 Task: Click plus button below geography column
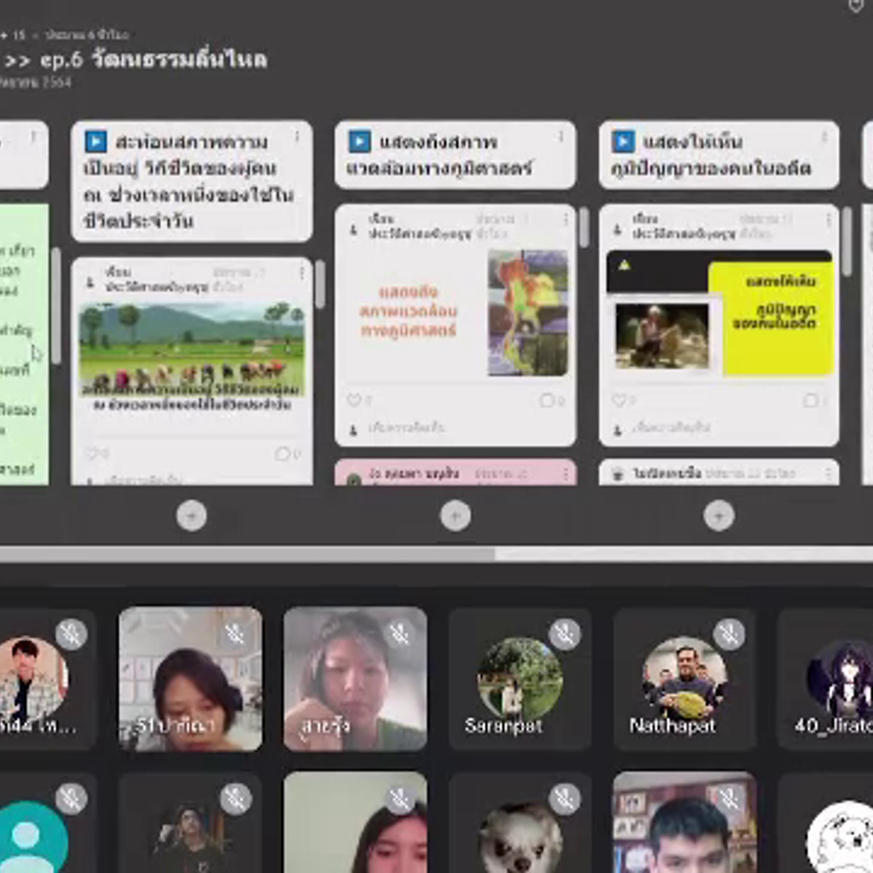tap(455, 516)
